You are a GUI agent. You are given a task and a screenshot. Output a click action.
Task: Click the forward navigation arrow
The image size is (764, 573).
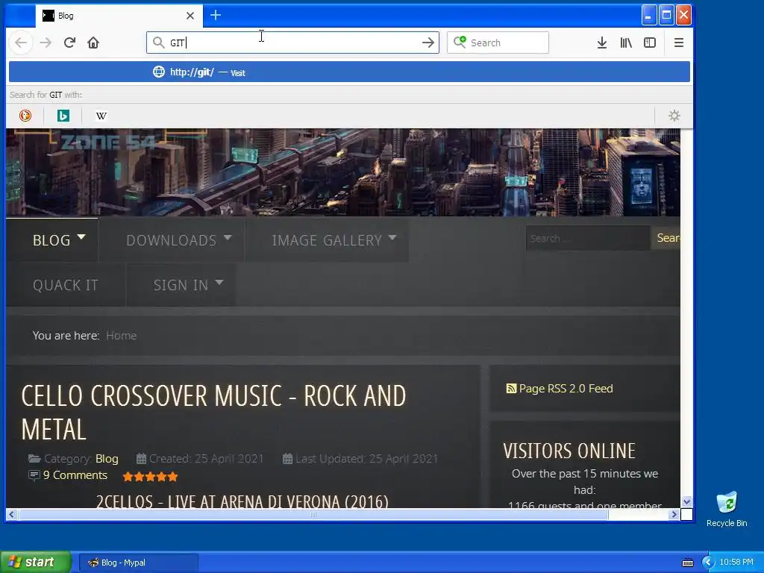pos(46,43)
